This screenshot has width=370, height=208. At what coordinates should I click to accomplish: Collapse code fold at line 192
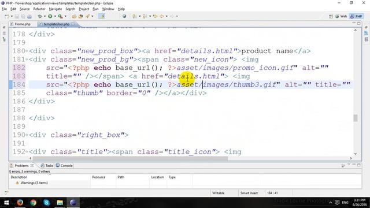(x=27, y=152)
